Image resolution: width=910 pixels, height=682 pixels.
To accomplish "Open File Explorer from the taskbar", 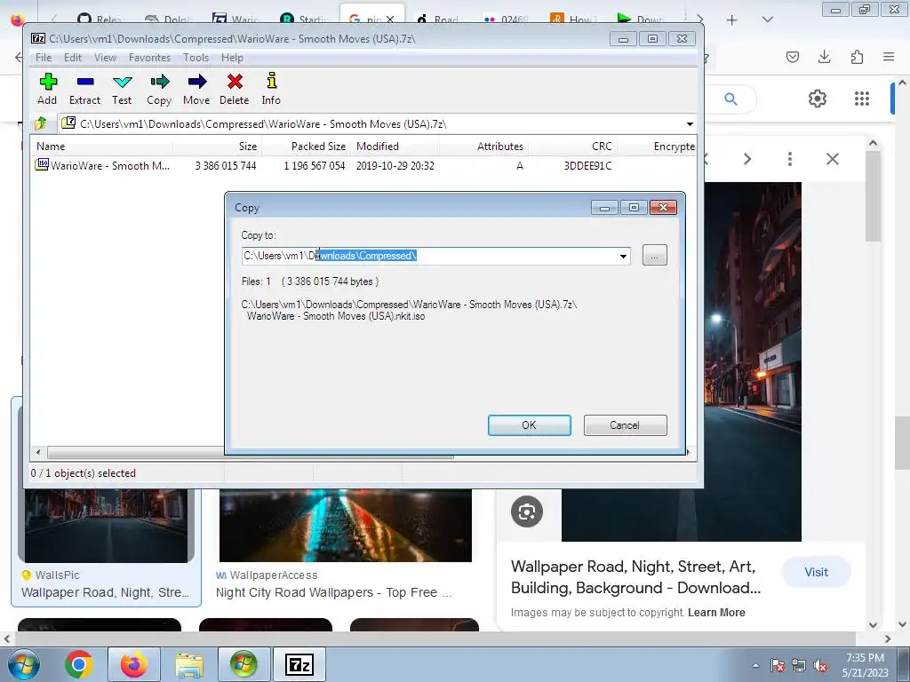I will [189, 664].
